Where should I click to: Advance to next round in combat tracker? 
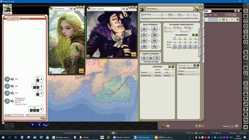237,126
